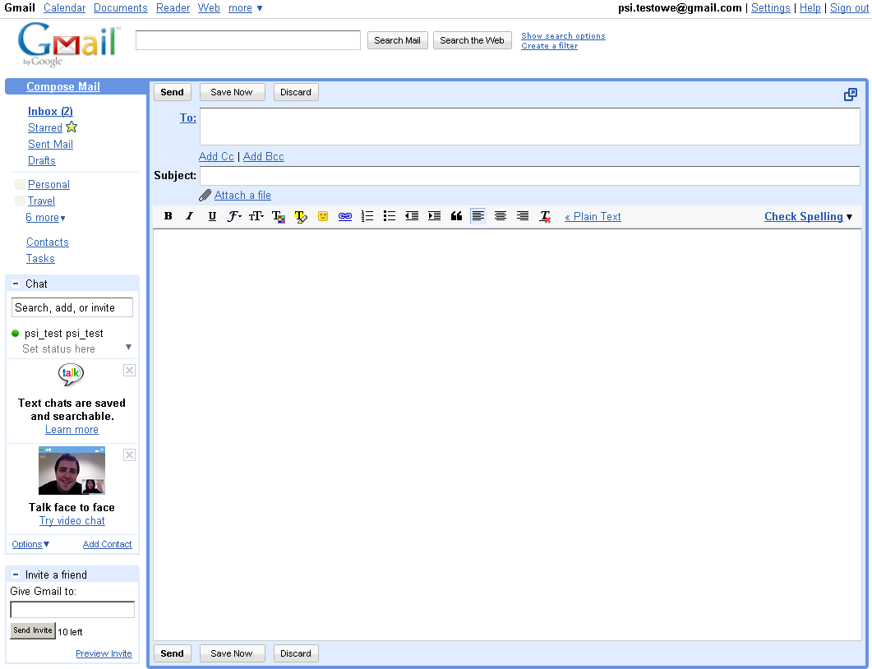Toggle italic formatting in compose toolbar
872x669 pixels.
click(x=190, y=216)
